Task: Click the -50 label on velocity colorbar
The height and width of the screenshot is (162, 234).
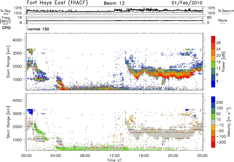Action: pos(220,131)
